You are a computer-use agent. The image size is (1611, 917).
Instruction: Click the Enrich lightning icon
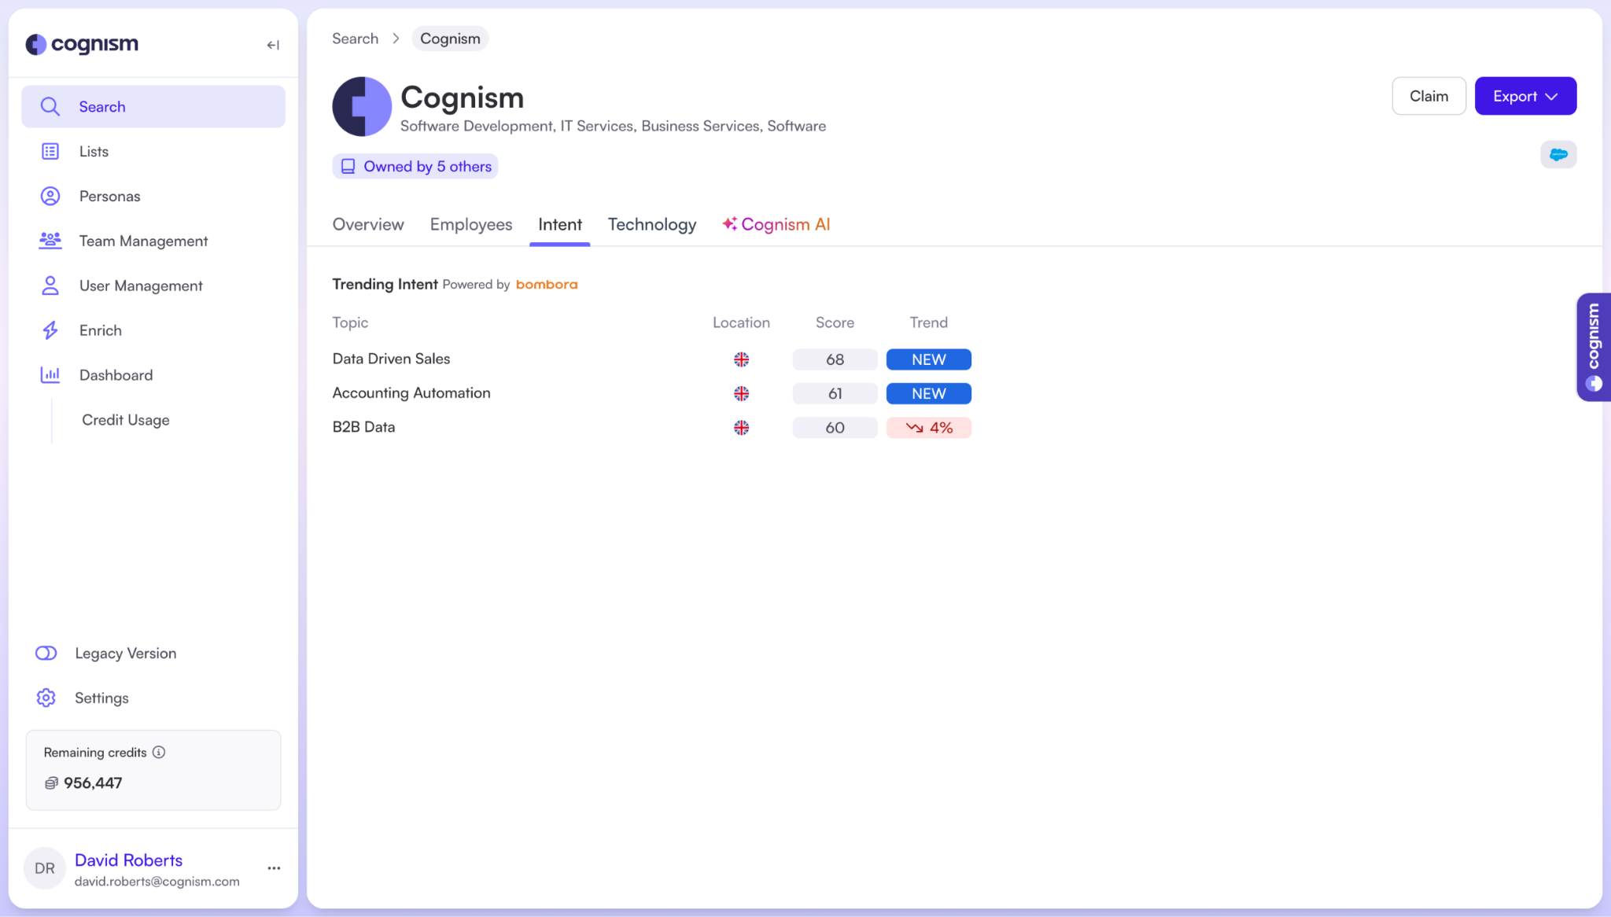pos(50,330)
